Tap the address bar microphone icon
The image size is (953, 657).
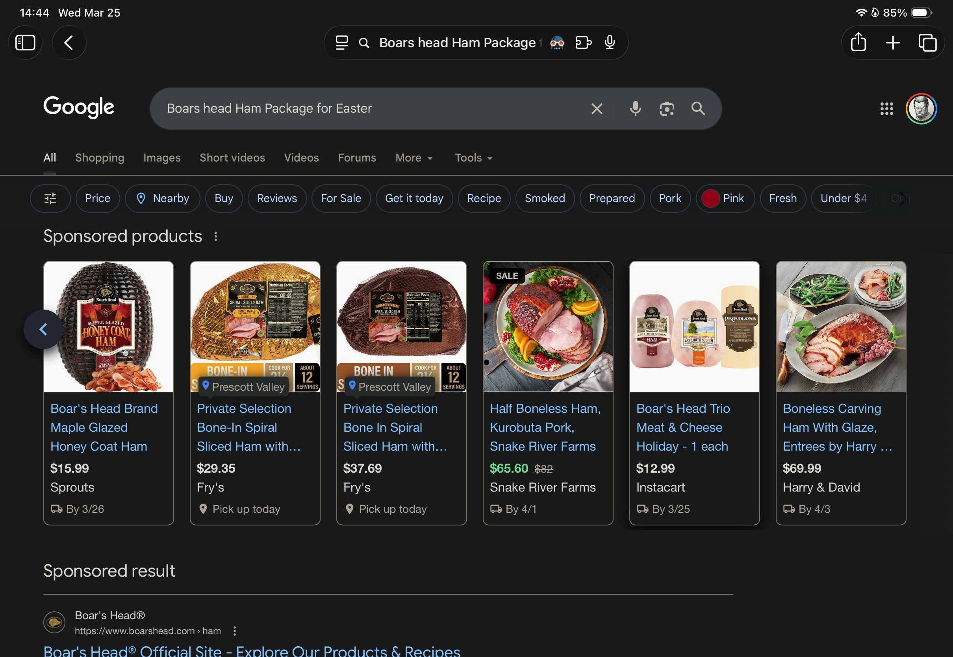tap(610, 43)
